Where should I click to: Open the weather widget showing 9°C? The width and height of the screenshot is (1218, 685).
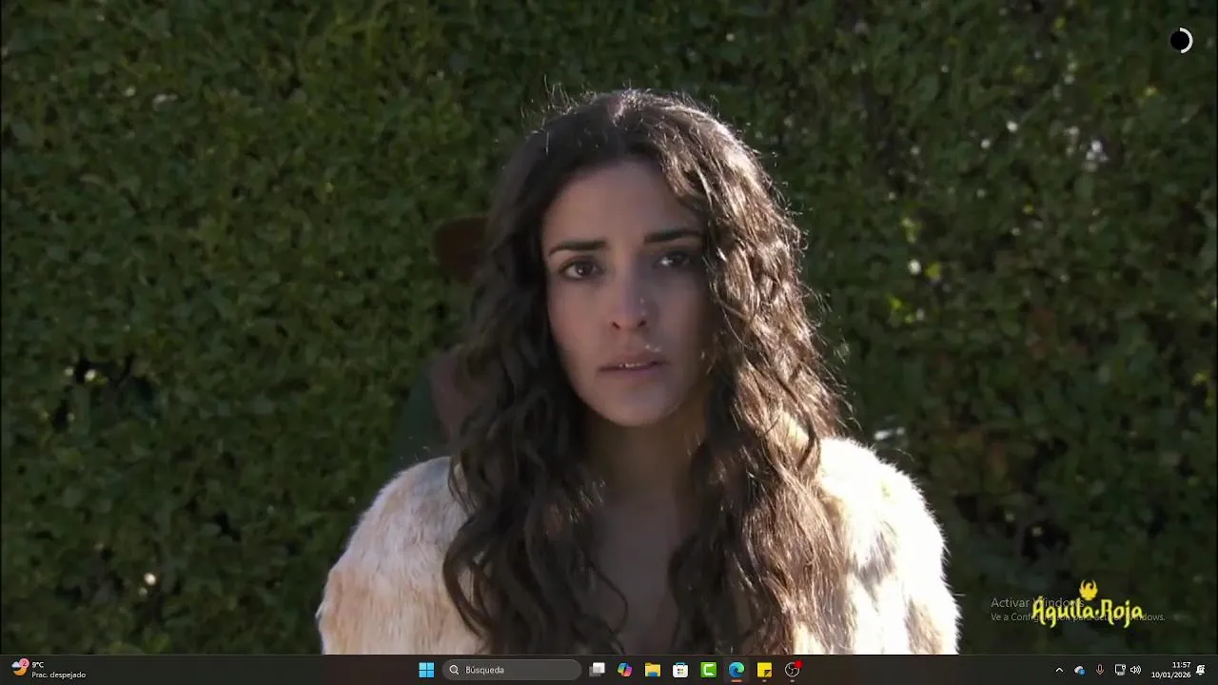coord(49,670)
